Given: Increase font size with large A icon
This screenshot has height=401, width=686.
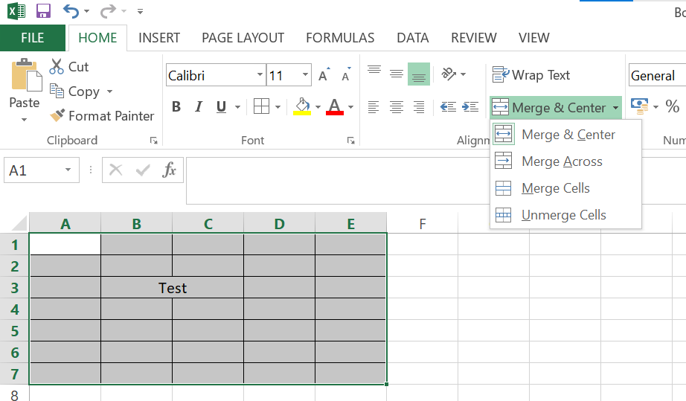Looking at the screenshot, I should coord(324,75).
